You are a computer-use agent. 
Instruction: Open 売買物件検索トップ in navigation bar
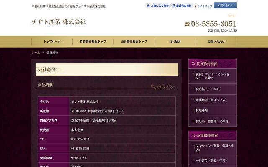134,41
